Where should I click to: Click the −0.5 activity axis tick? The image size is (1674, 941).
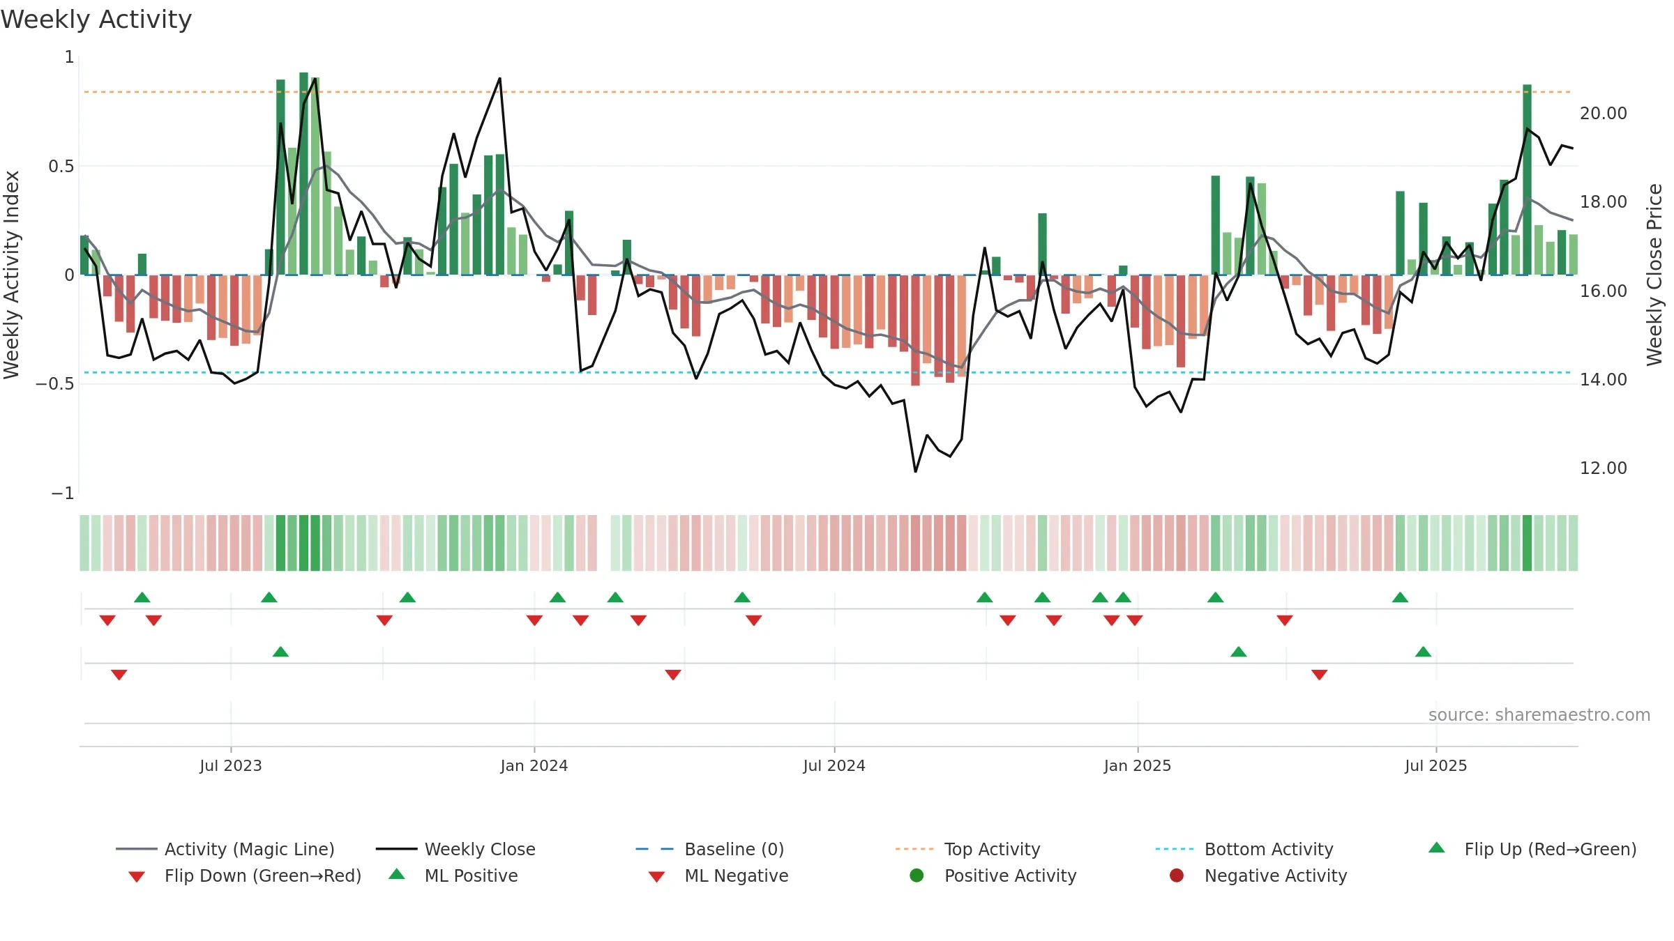click(x=55, y=384)
